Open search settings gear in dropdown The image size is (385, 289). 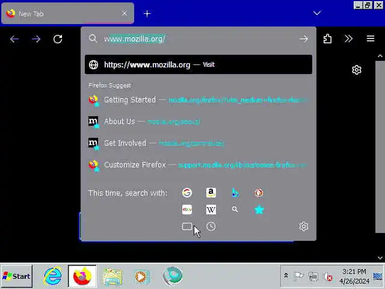pyautogui.click(x=304, y=226)
